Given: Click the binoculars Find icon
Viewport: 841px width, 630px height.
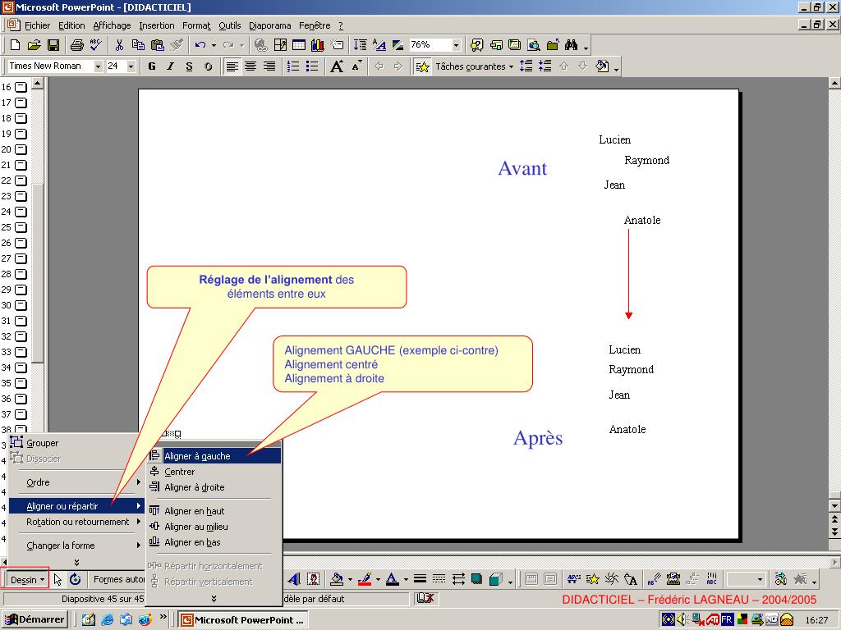Looking at the screenshot, I should point(572,45).
